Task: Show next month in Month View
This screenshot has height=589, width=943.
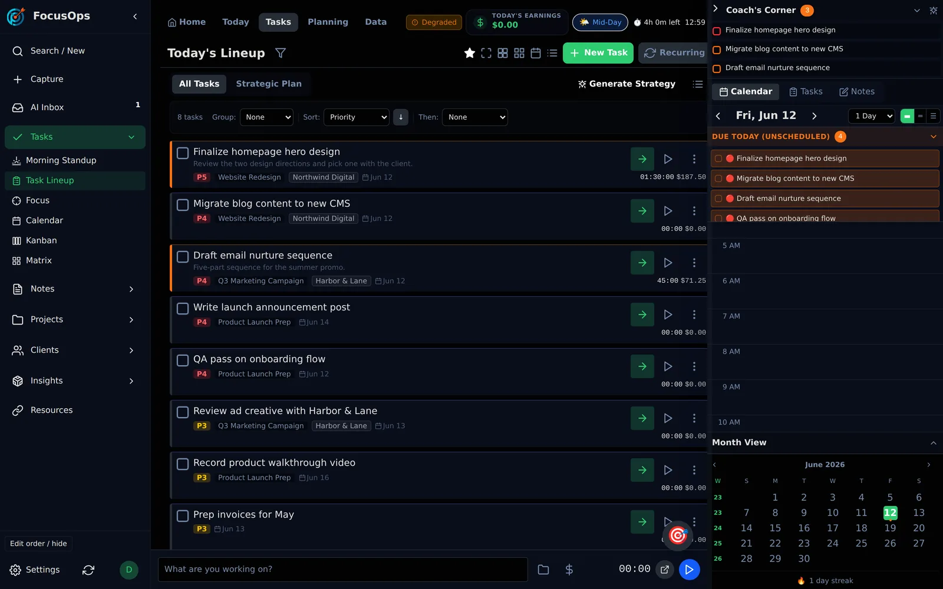Action: point(929,465)
